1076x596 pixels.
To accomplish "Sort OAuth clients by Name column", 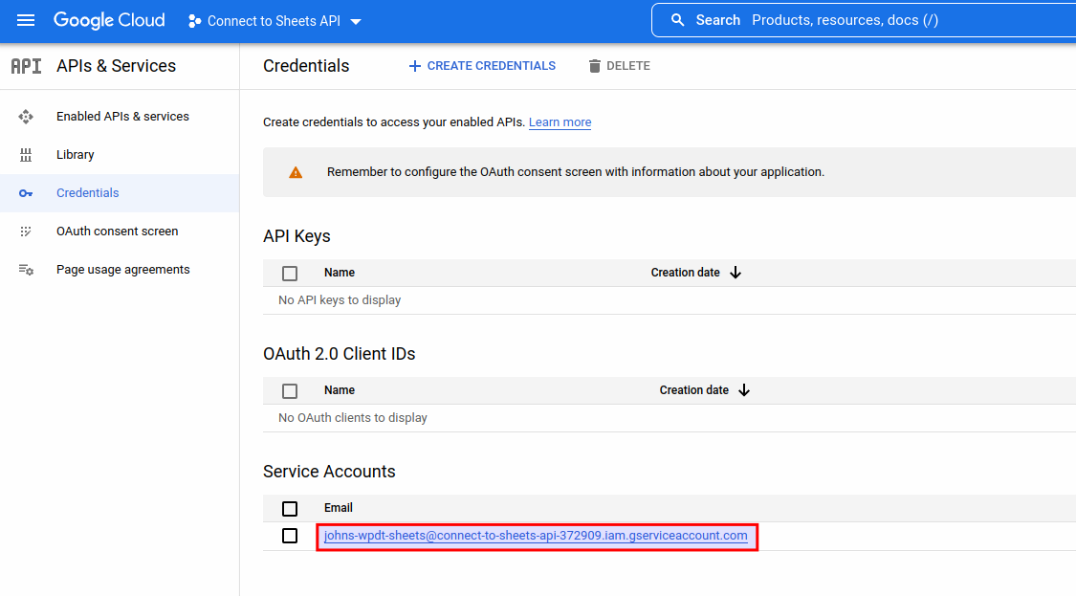I will [339, 390].
